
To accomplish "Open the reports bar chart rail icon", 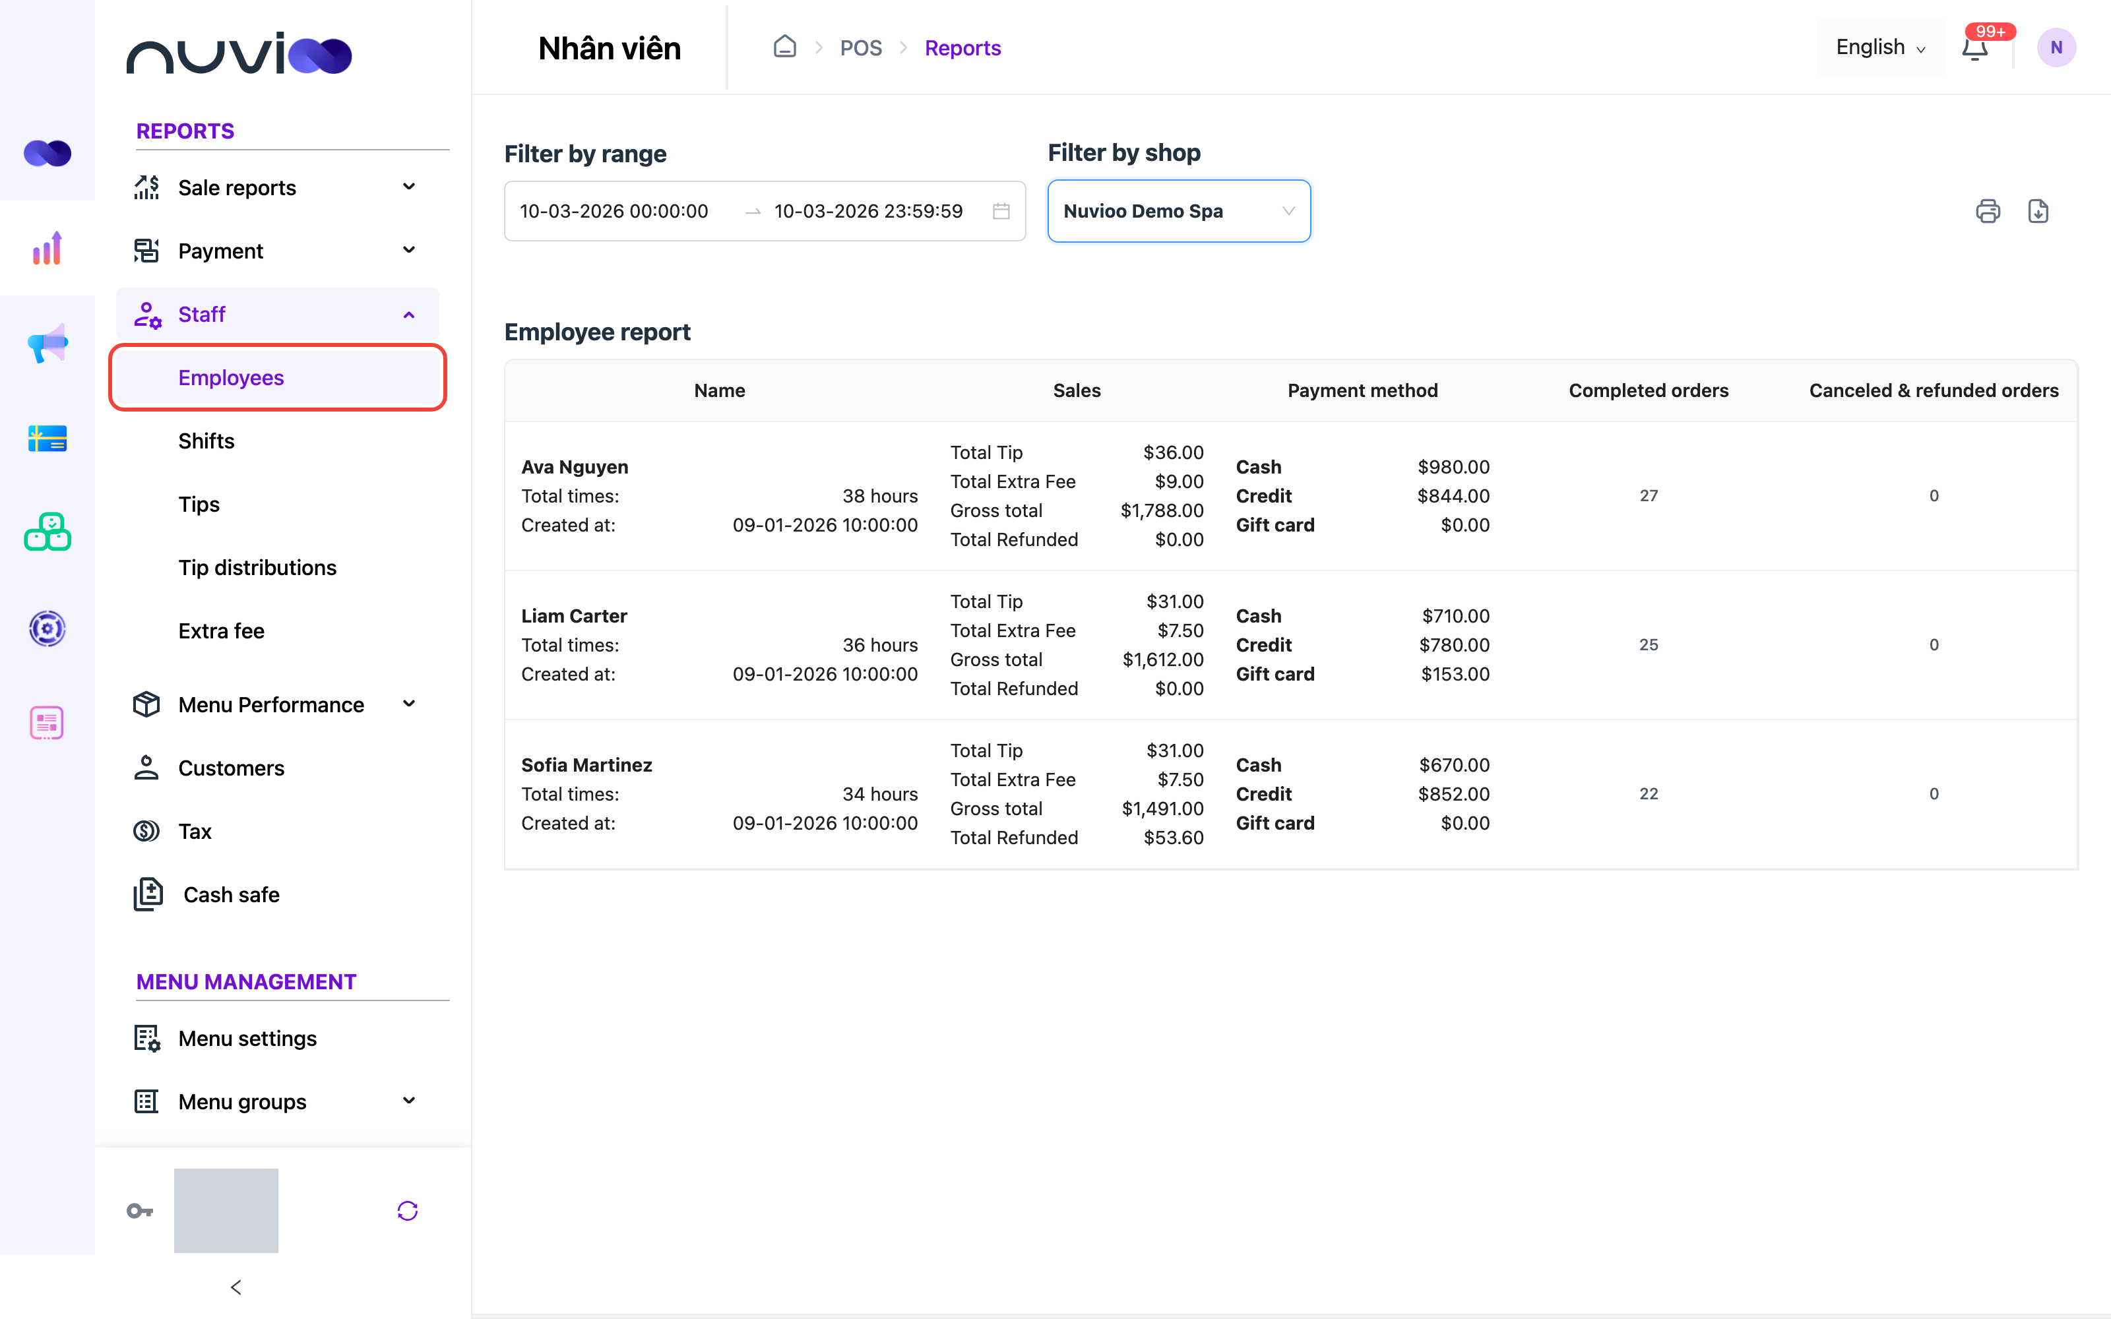I will point(47,248).
